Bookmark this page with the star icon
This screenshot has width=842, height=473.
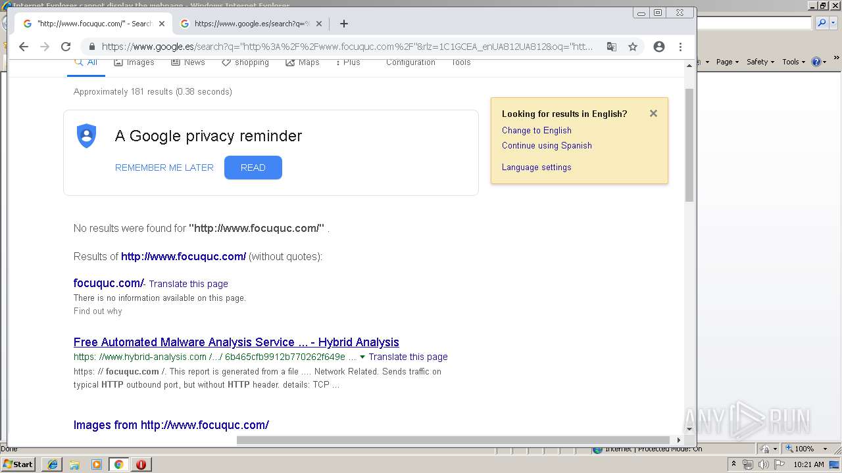tap(633, 47)
